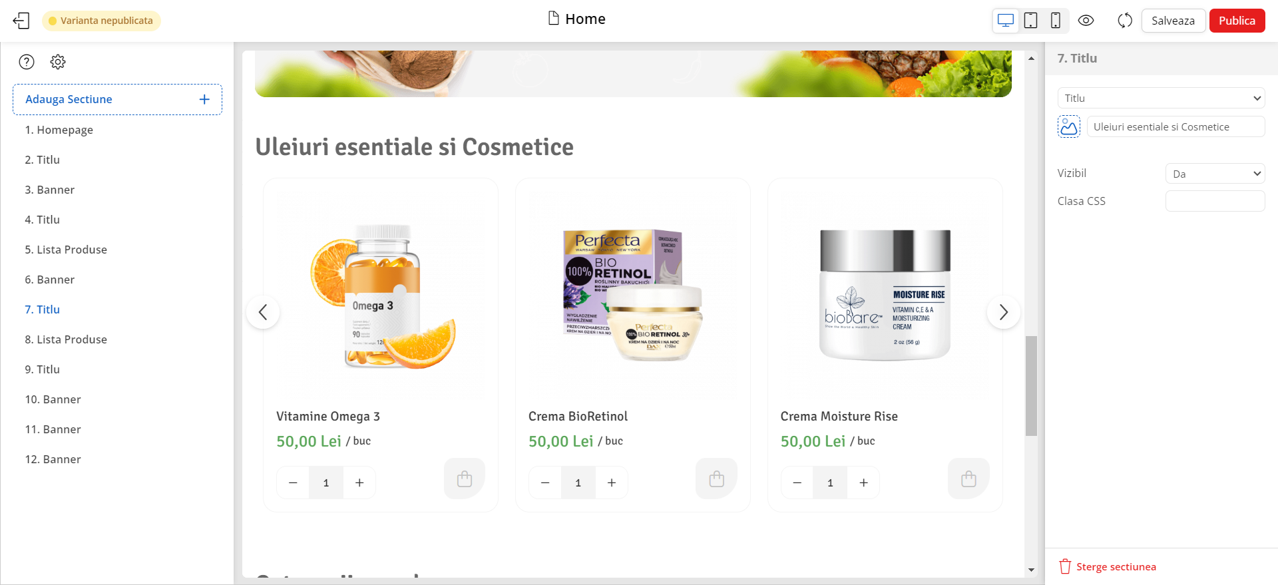Toggle the eye preview icon
Image resolution: width=1278 pixels, height=585 pixels.
point(1086,21)
